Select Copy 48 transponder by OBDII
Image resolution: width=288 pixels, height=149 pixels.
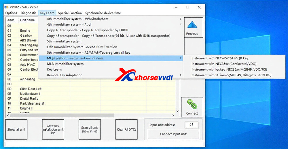tap(111, 30)
